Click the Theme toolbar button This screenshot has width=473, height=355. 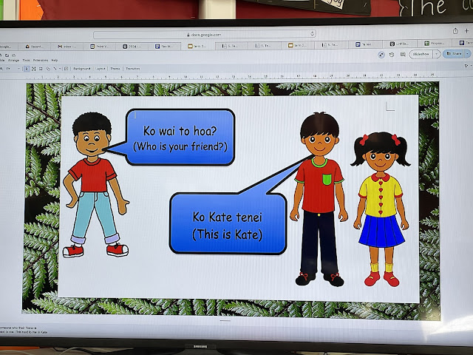coord(115,69)
